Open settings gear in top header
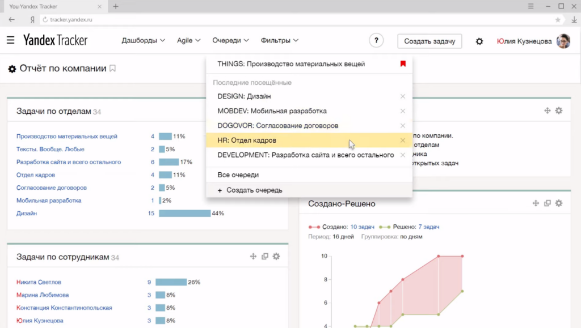The width and height of the screenshot is (581, 328). coord(479,41)
